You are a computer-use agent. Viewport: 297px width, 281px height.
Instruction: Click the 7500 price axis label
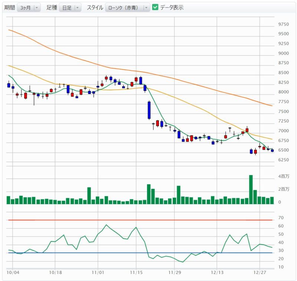click(x=284, y=111)
